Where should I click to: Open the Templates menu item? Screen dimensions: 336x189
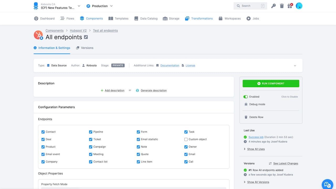tap(118, 18)
